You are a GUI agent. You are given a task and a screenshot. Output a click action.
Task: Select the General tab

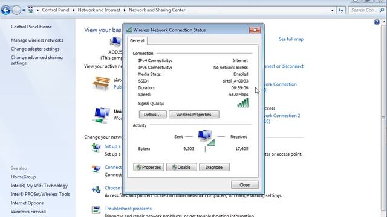pyautogui.click(x=137, y=40)
